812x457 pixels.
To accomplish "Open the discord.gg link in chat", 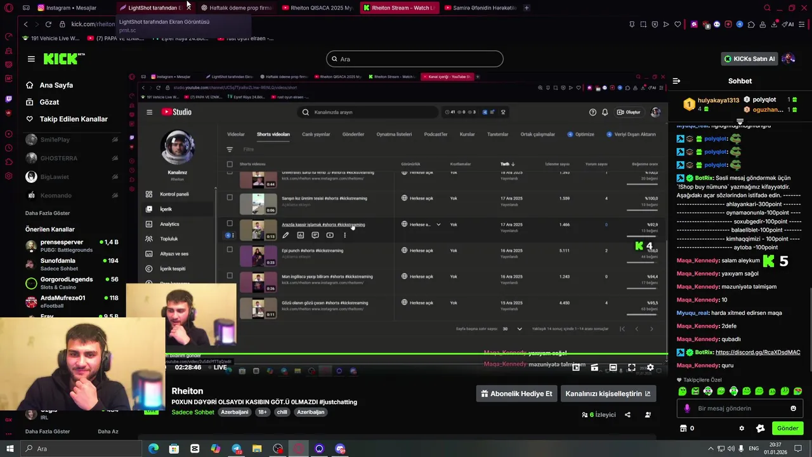I will (x=757, y=352).
